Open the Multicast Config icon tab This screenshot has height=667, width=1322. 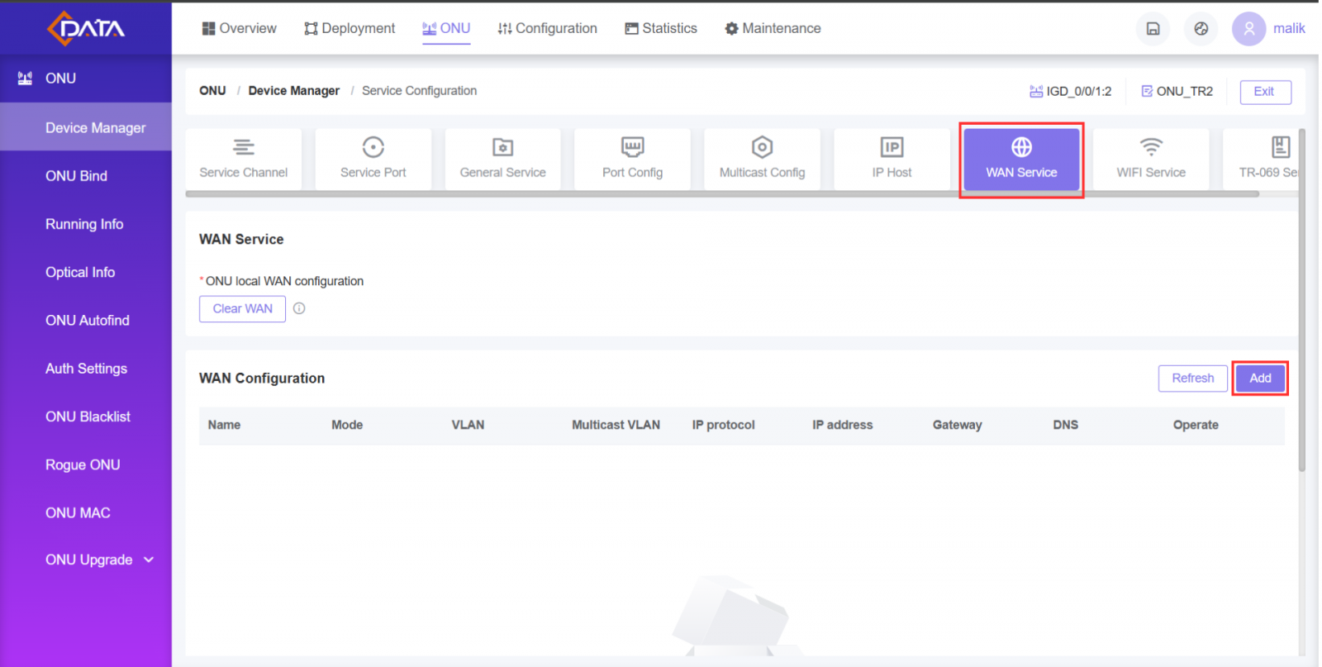pyautogui.click(x=762, y=159)
